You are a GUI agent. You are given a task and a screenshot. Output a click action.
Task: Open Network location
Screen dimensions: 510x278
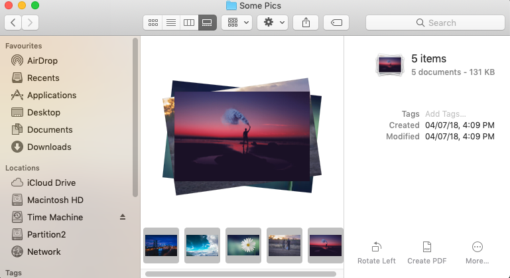[x=44, y=251]
